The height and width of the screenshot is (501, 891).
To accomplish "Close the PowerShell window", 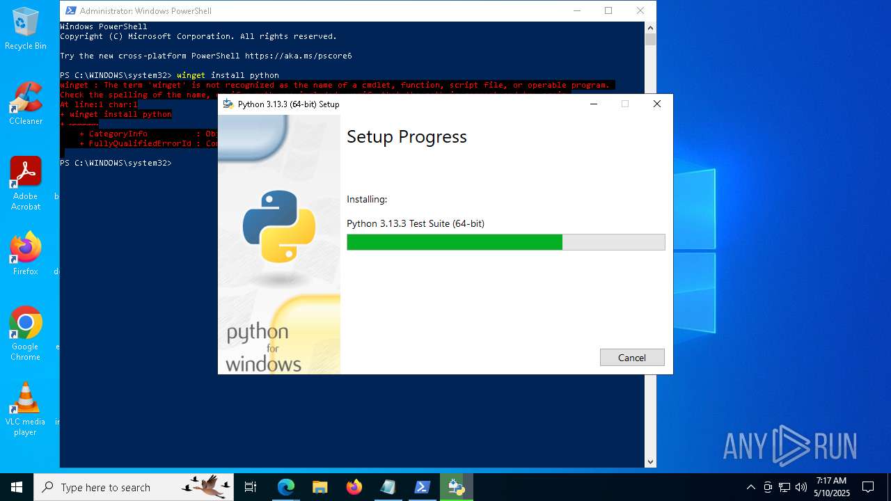I will 640,10.
